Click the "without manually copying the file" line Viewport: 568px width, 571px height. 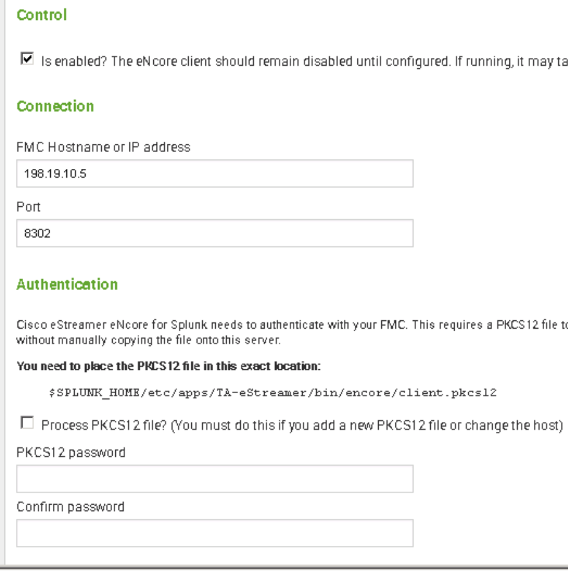click(x=148, y=339)
